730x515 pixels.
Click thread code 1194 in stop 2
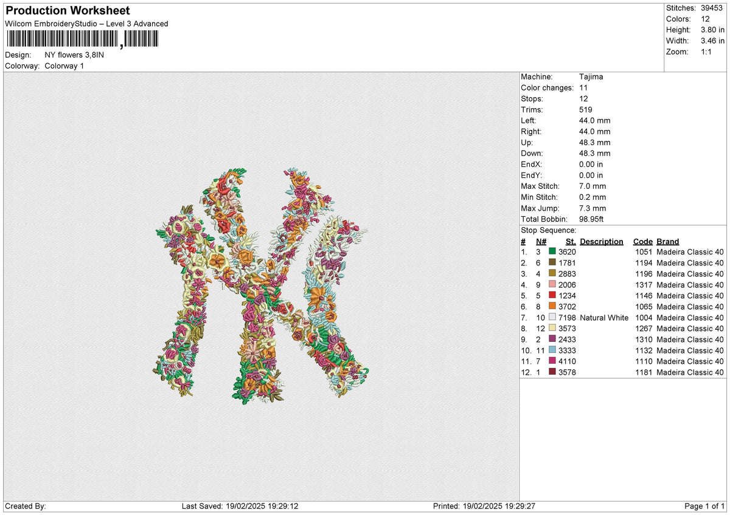[x=644, y=262]
